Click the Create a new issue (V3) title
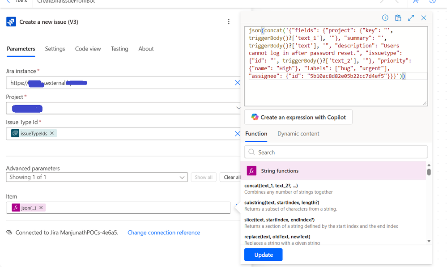Image resolution: width=447 pixels, height=267 pixels. (49, 22)
